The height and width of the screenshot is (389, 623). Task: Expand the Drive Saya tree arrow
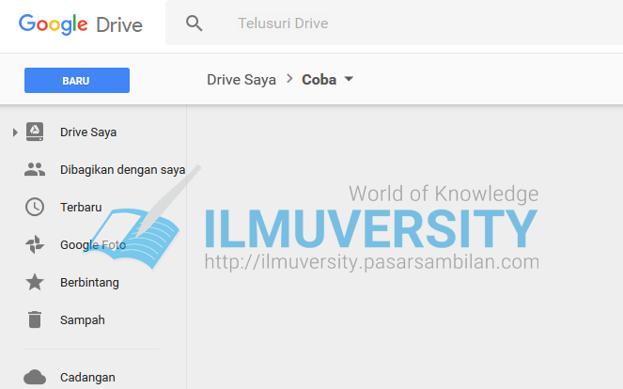tap(15, 132)
